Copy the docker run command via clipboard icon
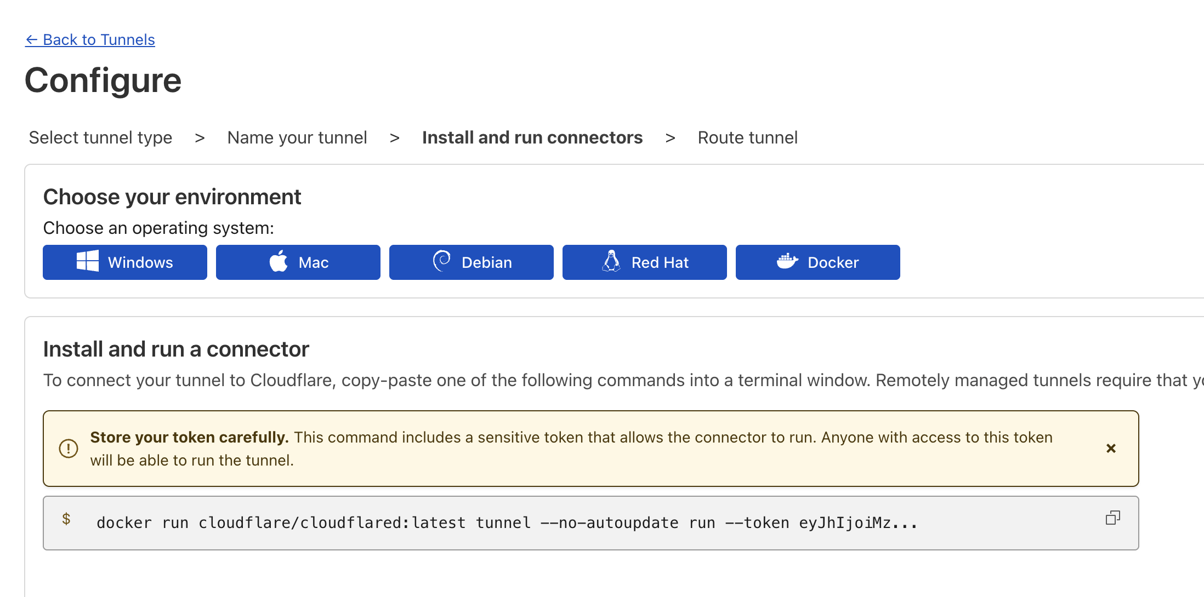The height and width of the screenshot is (597, 1204). pos(1113,518)
